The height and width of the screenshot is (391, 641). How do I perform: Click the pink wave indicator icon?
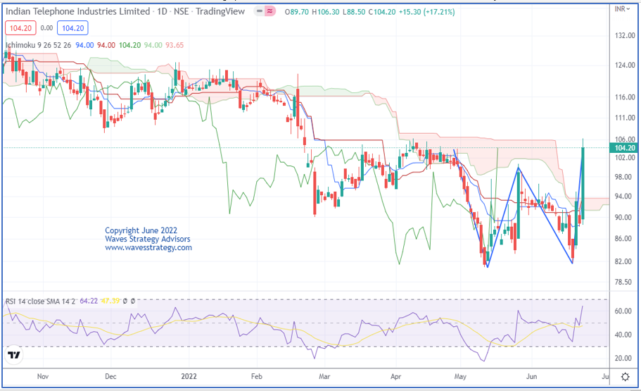pyautogui.click(x=269, y=11)
